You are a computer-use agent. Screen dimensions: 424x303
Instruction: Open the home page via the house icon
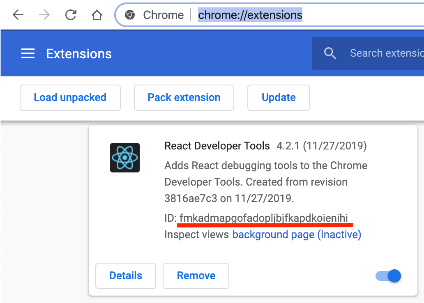pyautogui.click(x=97, y=15)
